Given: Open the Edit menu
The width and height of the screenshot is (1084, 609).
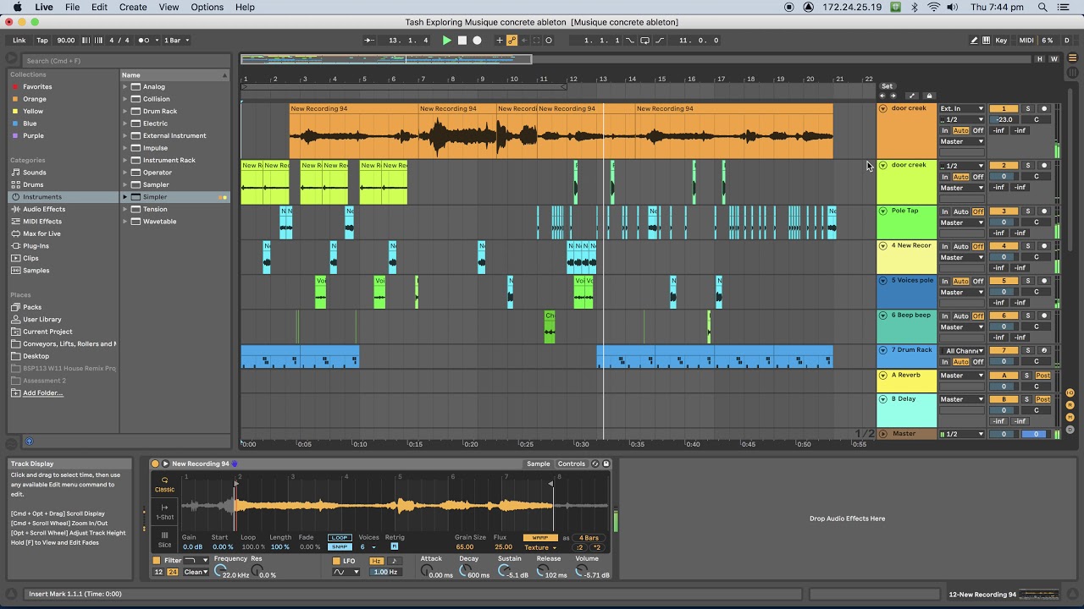Looking at the screenshot, I should click(x=99, y=7).
